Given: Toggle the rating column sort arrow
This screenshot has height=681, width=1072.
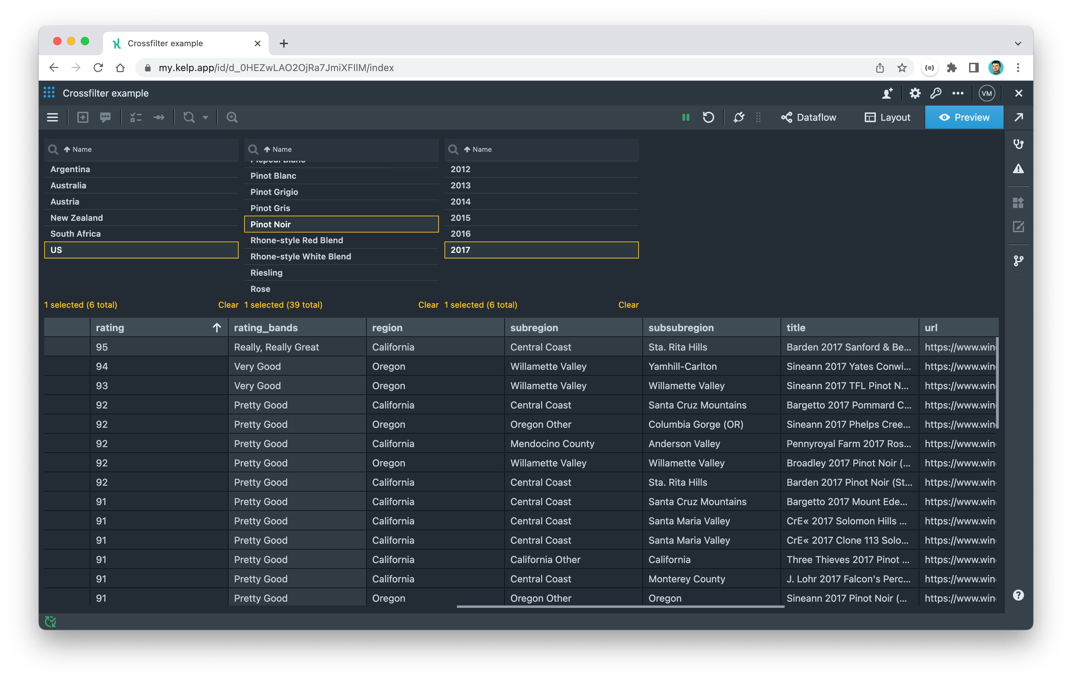Looking at the screenshot, I should click(x=217, y=328).
